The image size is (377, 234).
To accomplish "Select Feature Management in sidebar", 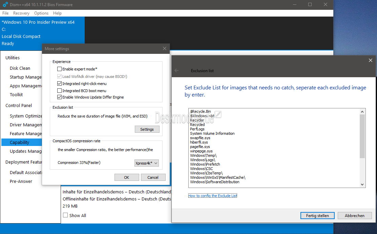I will pyautogui.click(x=25, y=134).
